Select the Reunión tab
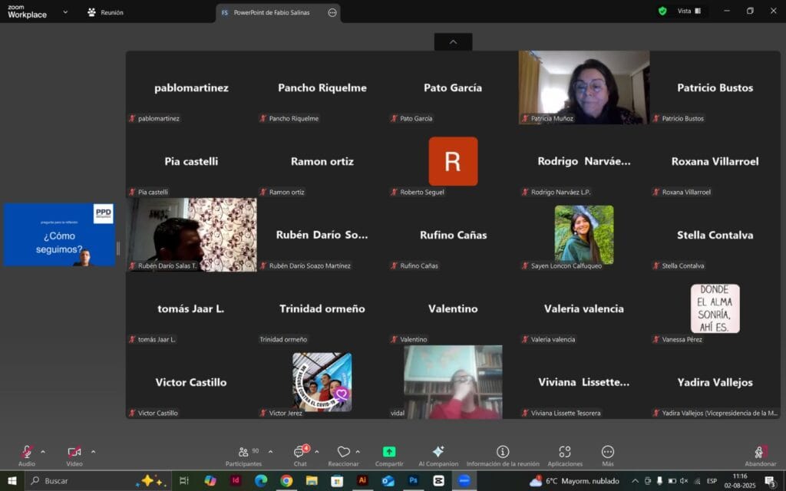Viewport: 786px width, 491px height. coord(105,12)
